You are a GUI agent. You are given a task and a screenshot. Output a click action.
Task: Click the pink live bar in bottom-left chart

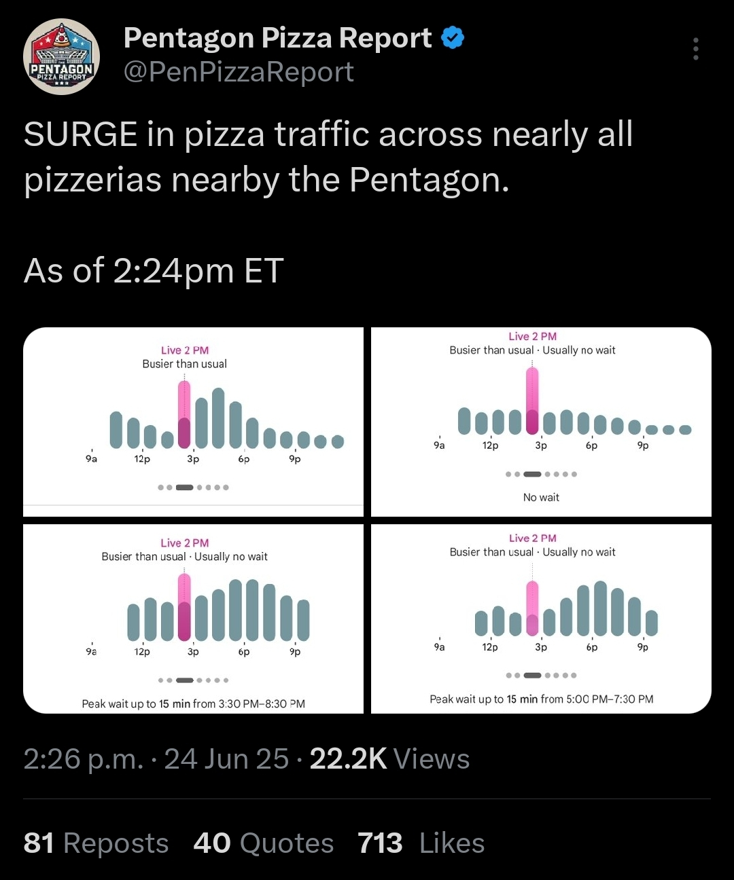coord(184,607)
